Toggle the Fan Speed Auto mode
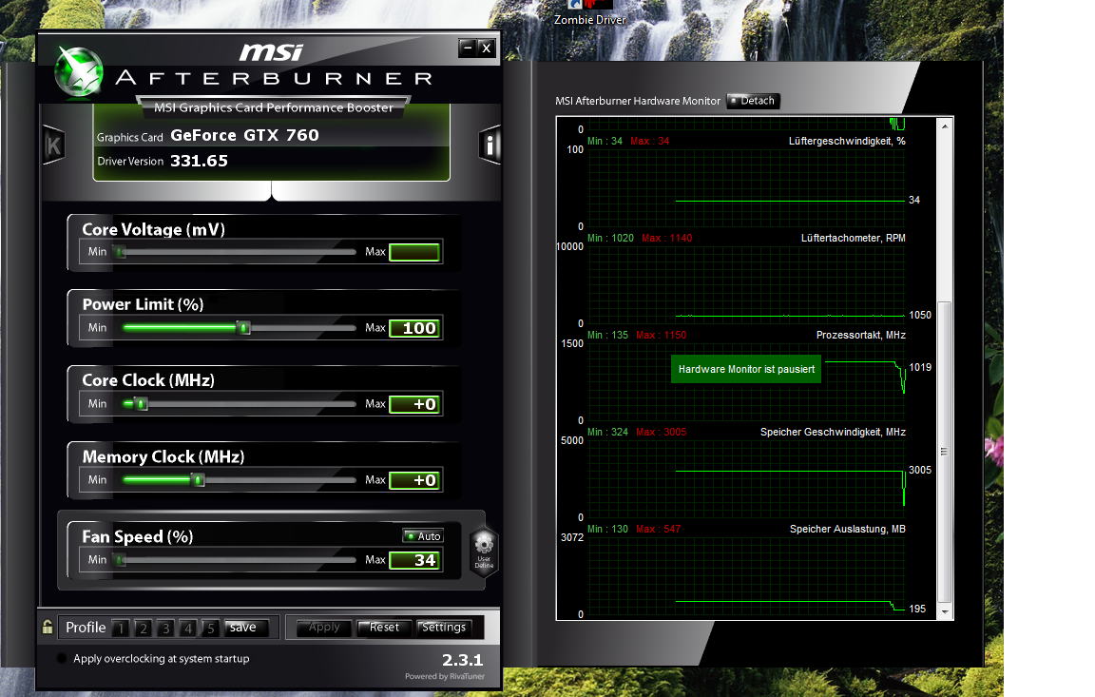1095x697 pixels. [x=423, y=535]
